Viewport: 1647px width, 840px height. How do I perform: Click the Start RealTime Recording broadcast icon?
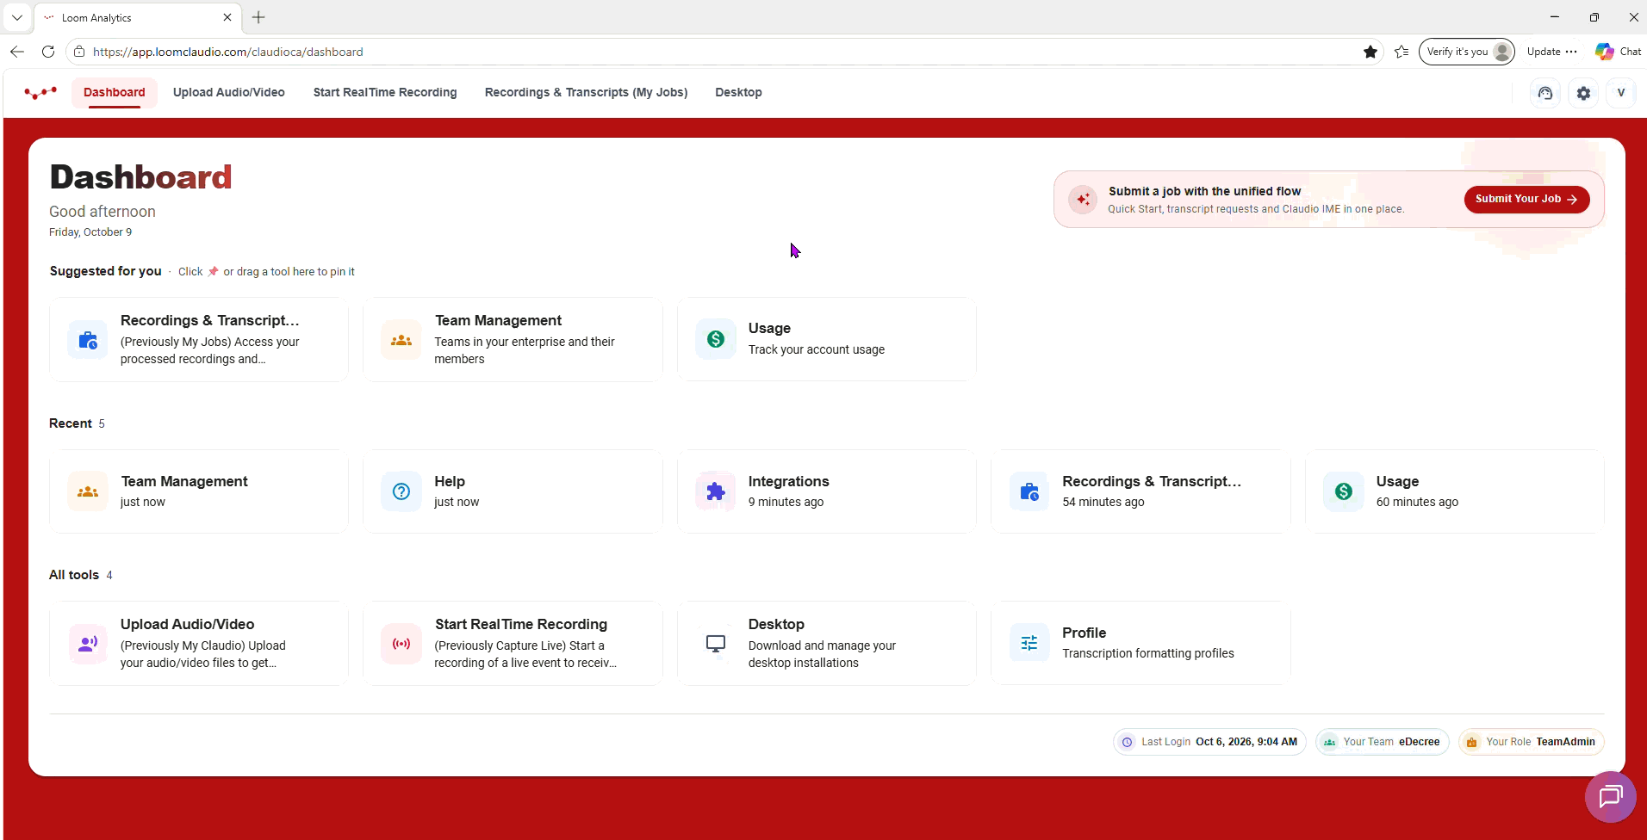pyautogui.click(x=401, y=643)
